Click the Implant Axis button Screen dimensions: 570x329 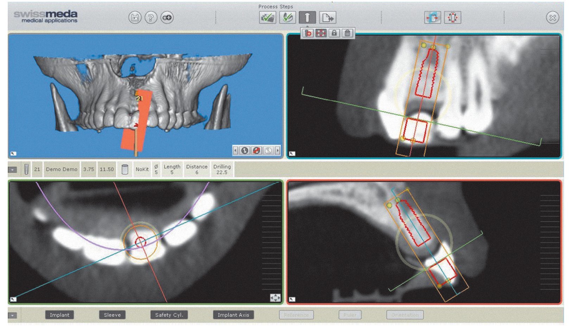(233, 315)
